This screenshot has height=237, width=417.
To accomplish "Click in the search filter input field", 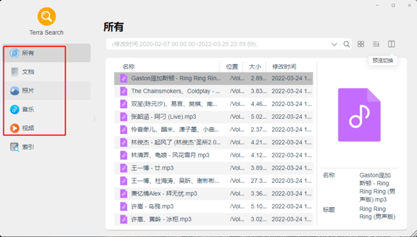I will pyautogui.click(x=218, y=44).
